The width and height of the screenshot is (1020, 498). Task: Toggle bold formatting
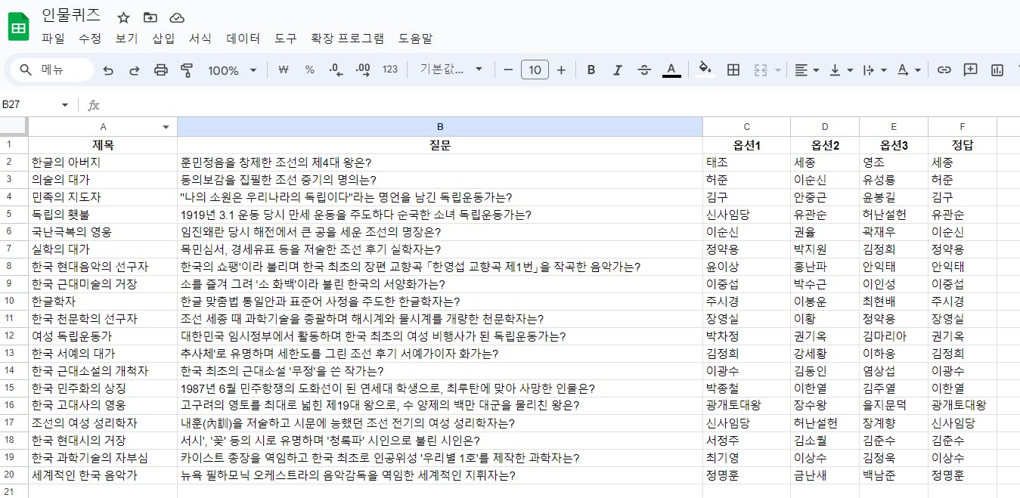click(591, 70)
